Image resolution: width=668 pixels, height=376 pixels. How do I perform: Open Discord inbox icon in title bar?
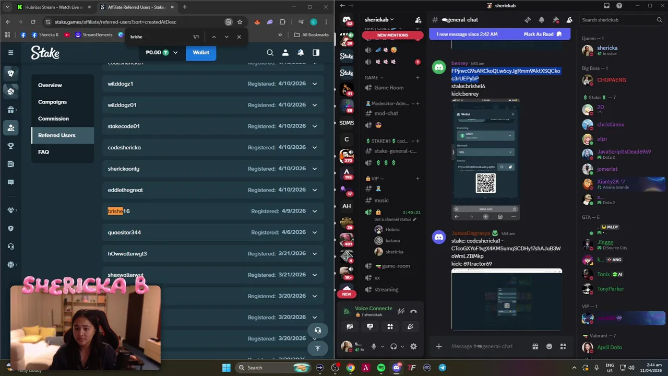pyautogui.click(x=606, y=6)
